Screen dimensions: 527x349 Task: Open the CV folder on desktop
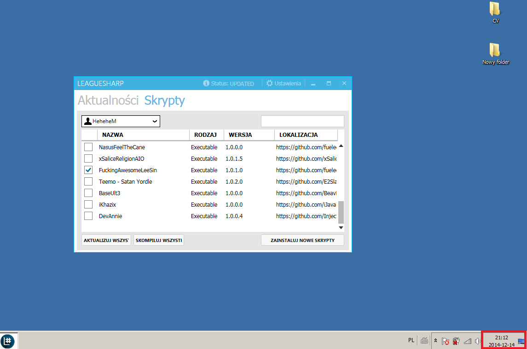tap(495, 13)
